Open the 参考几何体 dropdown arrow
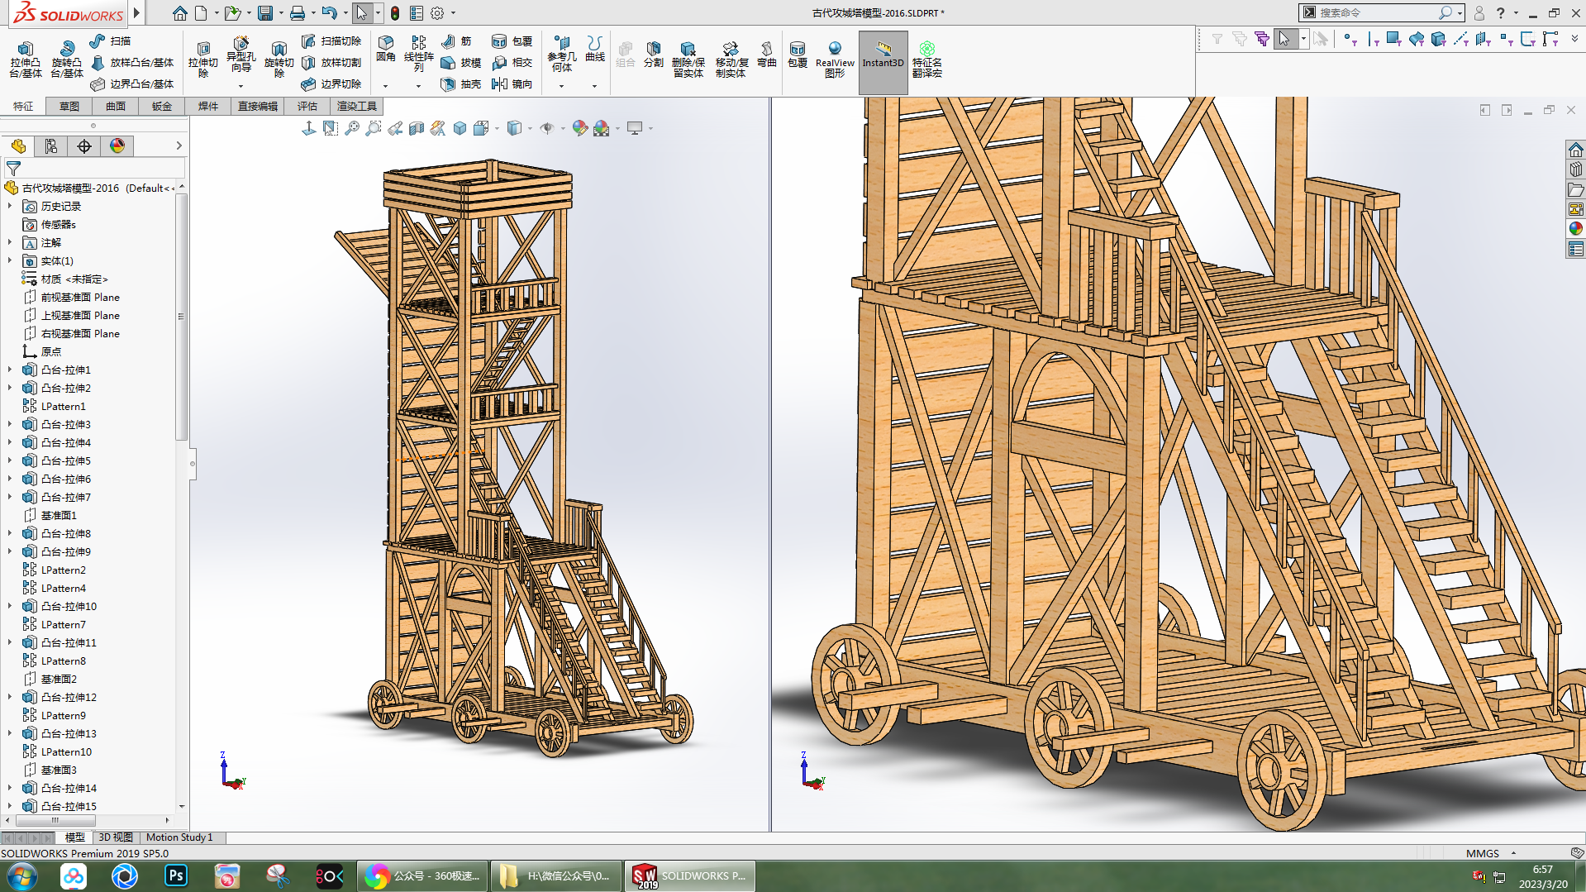The image size is (1586, 892). pos(561,86)
